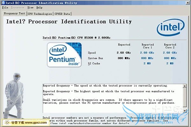This screenshot has height=127, width=191.
Task: Switch to the CPUID Data tab
Action: point(62,14)
